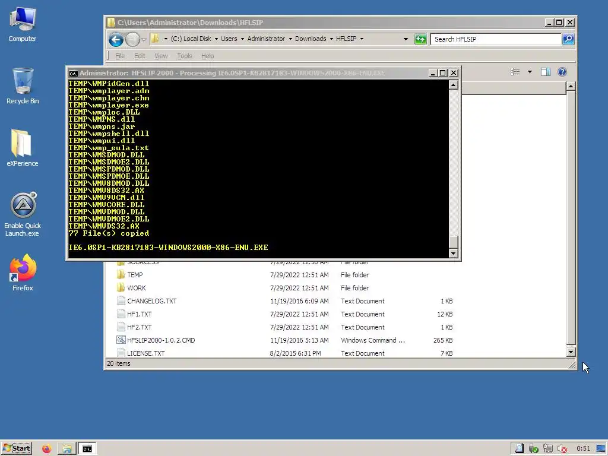Open the address bar history dropdown
This screenshot has width=608, height=456.
coord(406,39)
